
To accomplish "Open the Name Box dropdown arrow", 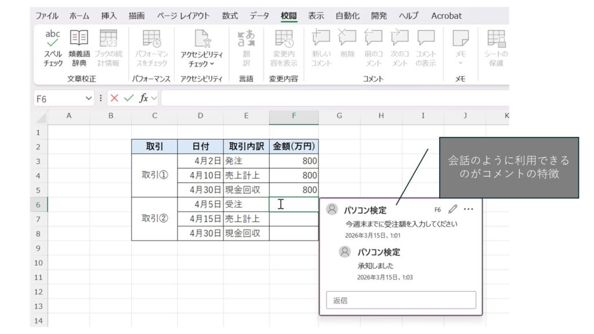I will click(x=89, y=99).
